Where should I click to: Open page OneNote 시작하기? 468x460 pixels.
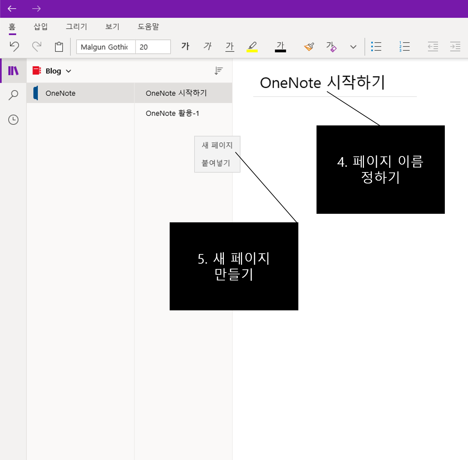(x=183, y=93)
